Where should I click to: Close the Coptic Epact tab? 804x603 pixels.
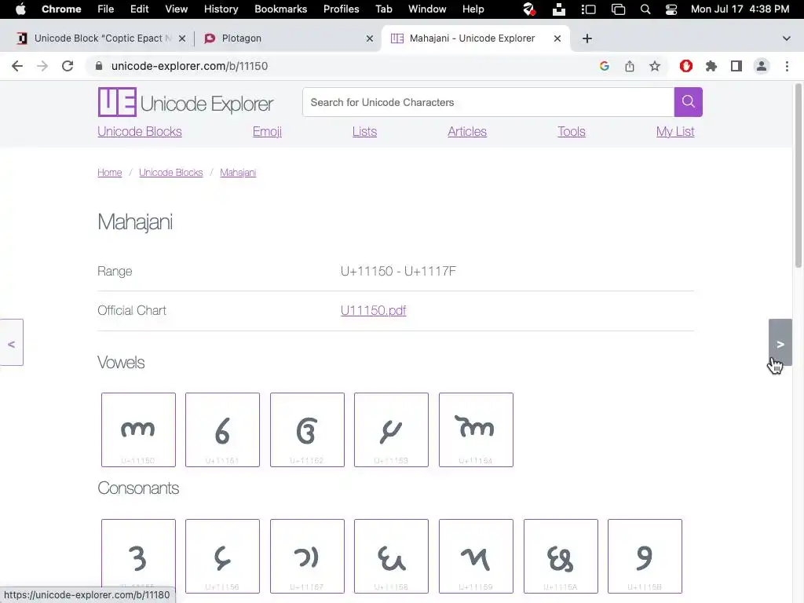pos(182,38)
